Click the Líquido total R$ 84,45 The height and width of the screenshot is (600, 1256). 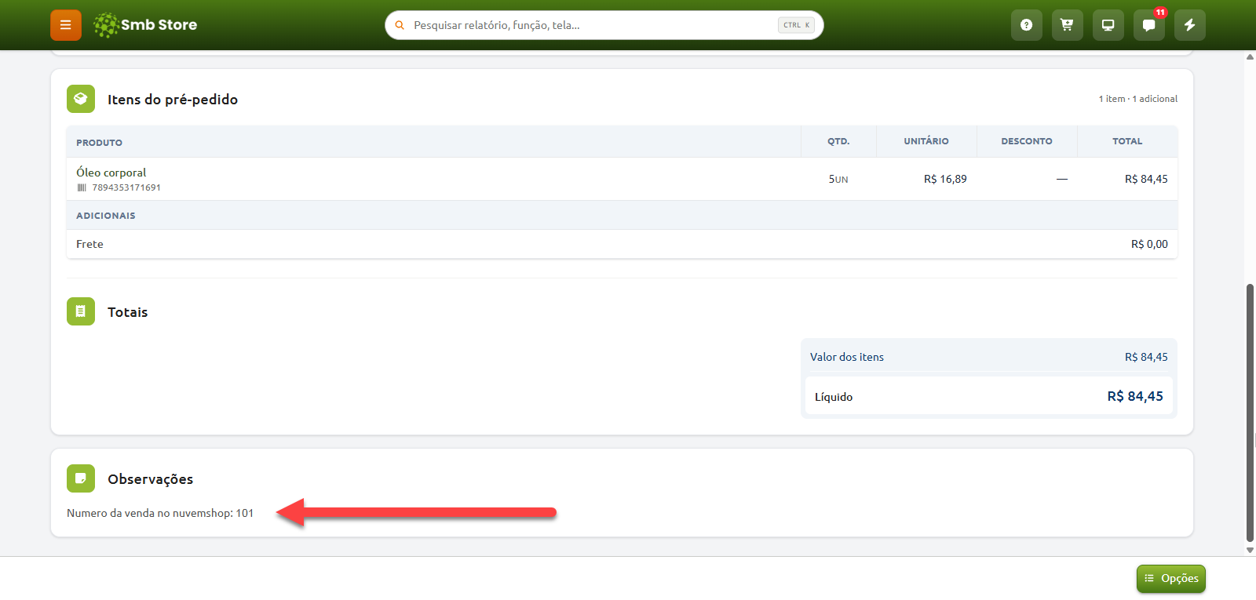(1135, 396)
